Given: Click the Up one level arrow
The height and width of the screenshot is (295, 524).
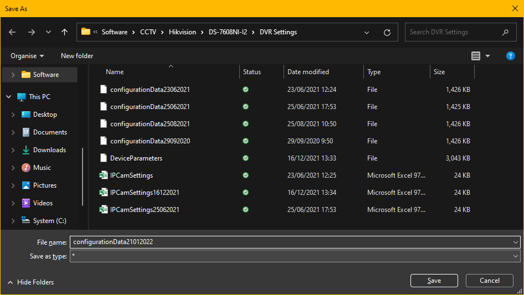Looking at the screenshot, I should click(64, 32).
